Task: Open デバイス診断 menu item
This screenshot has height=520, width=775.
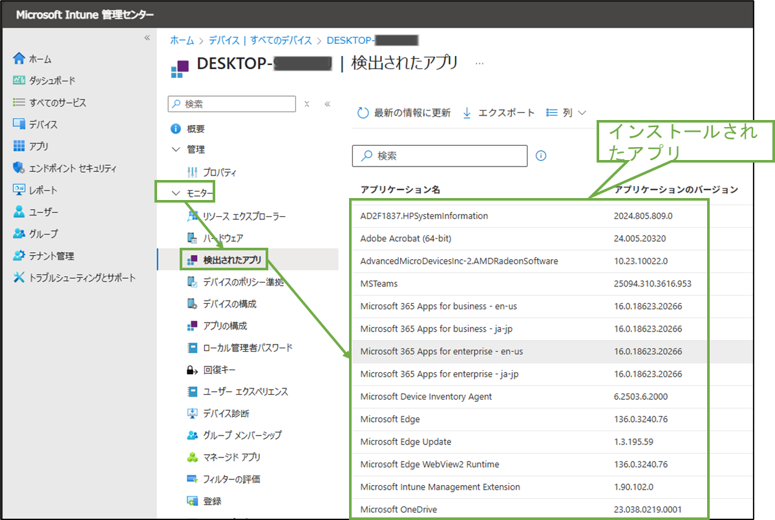Action: pos(226,413)
